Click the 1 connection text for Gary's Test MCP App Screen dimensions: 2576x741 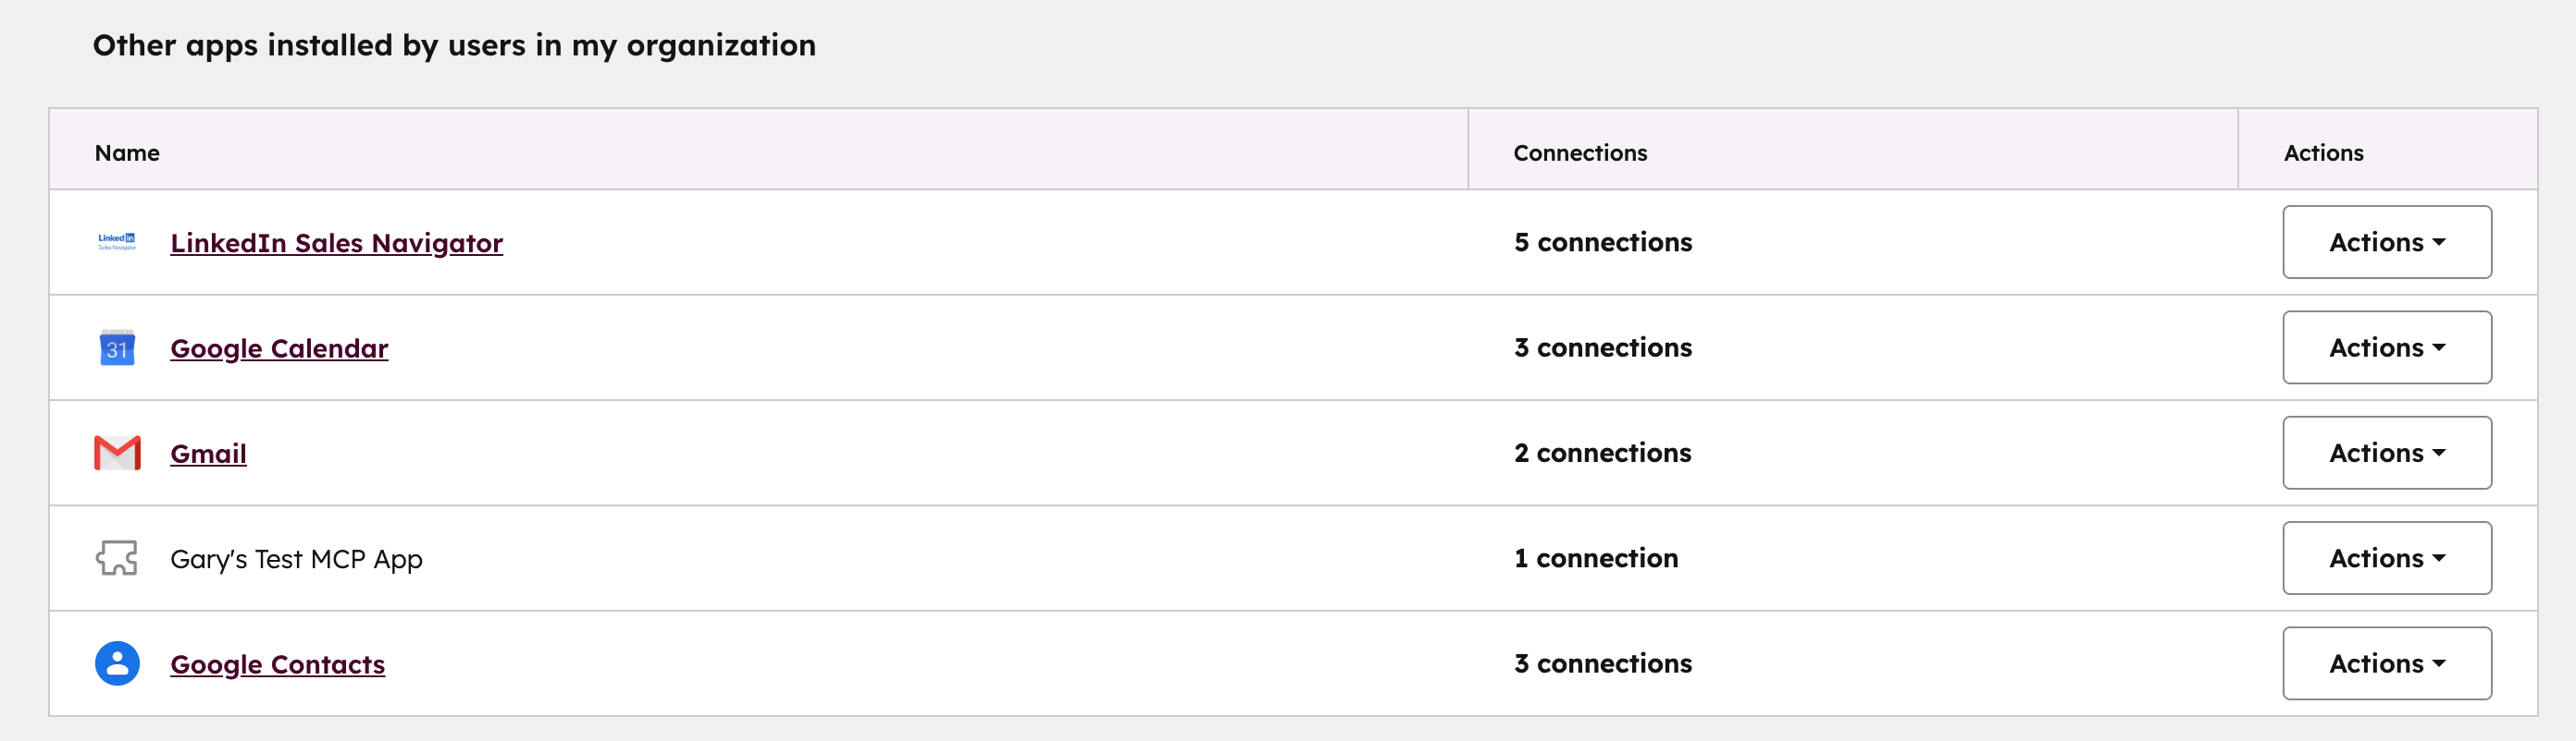(x=1596, y=558)
